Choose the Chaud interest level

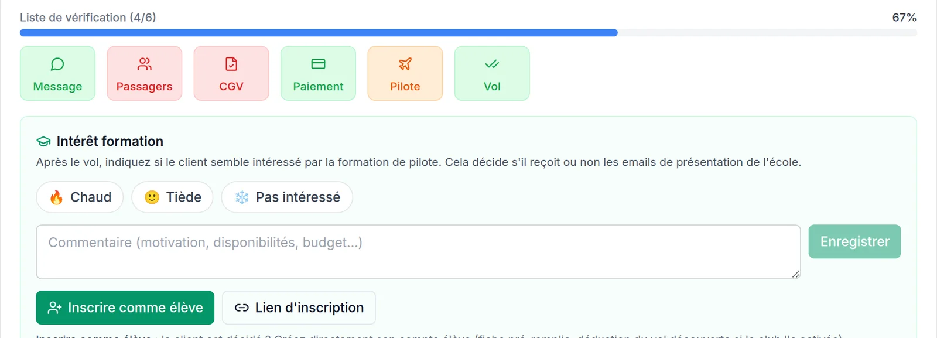click(80, 197)
